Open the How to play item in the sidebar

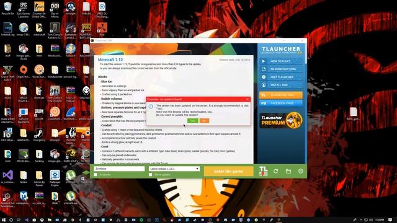(281, 61)
